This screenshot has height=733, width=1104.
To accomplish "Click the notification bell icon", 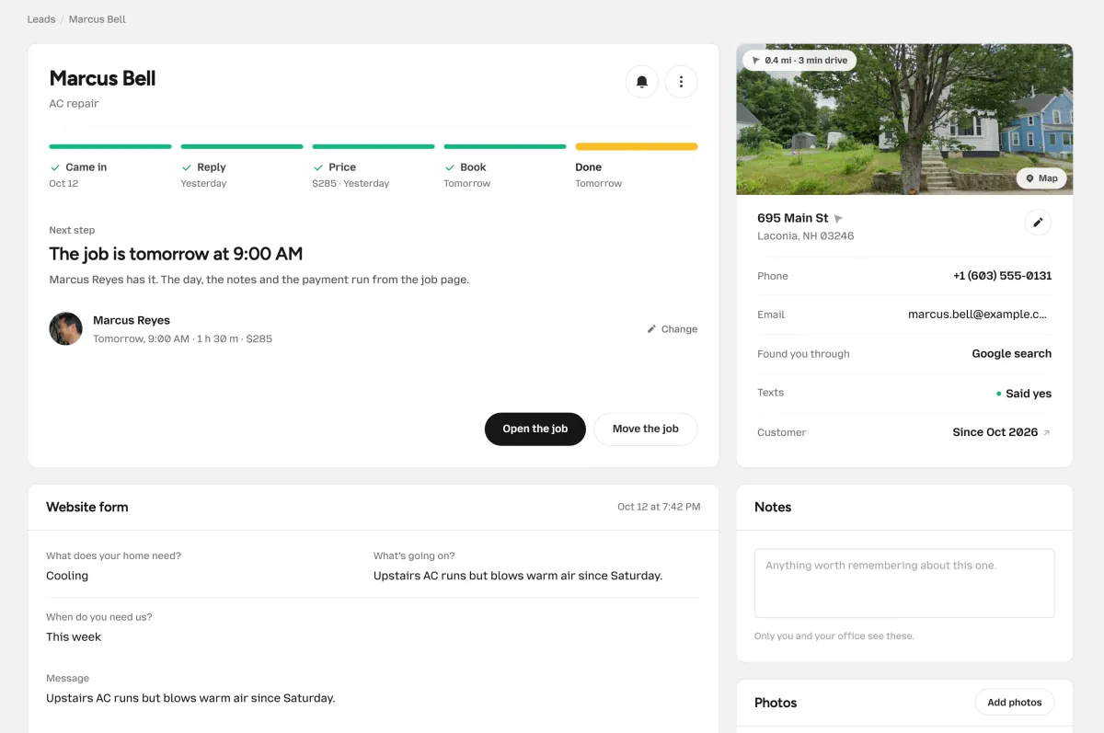I will tap(642, 82).
